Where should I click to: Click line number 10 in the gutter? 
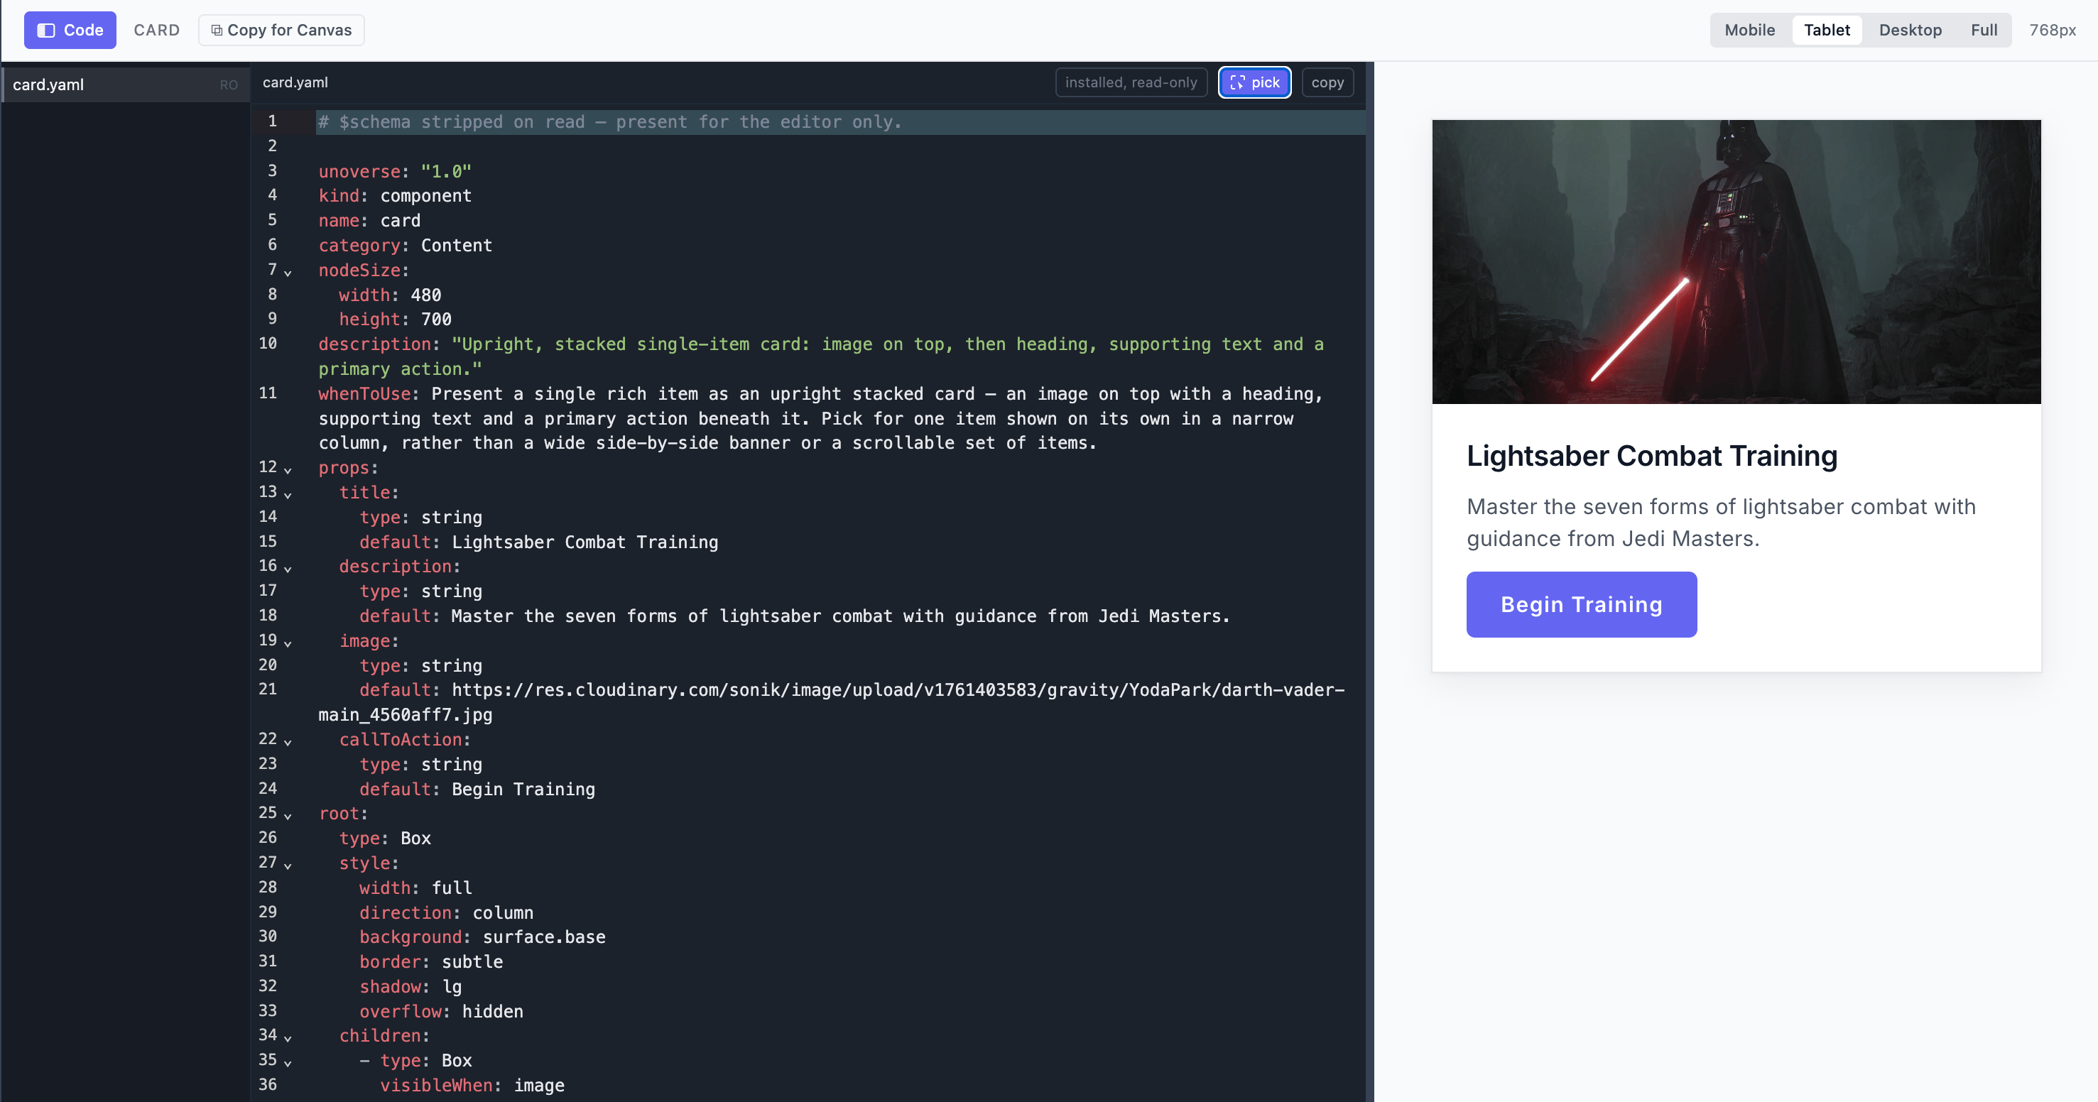tap(268, 344)
